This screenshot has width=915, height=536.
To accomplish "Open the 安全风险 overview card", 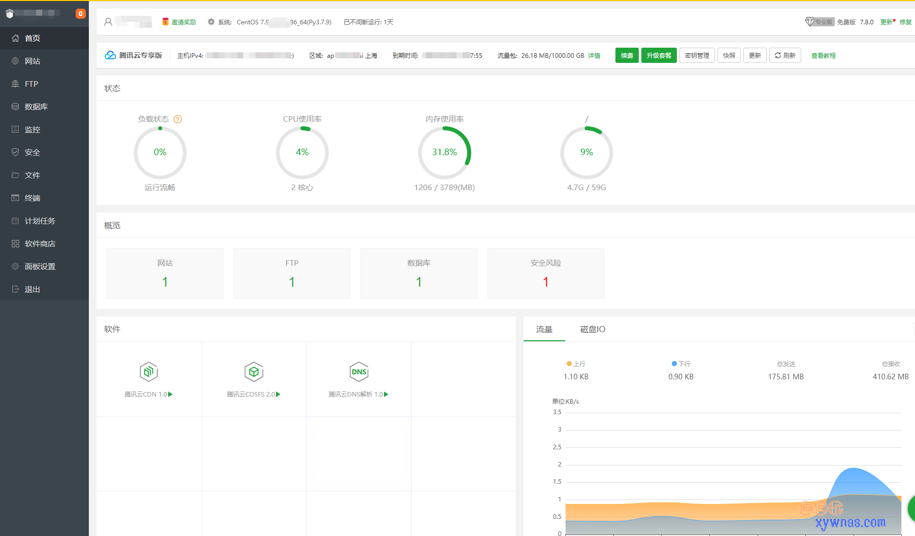I will coord(546,273).
